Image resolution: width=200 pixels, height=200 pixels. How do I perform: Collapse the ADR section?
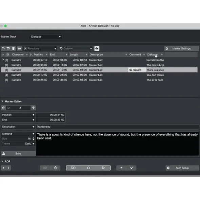(2, 161)
